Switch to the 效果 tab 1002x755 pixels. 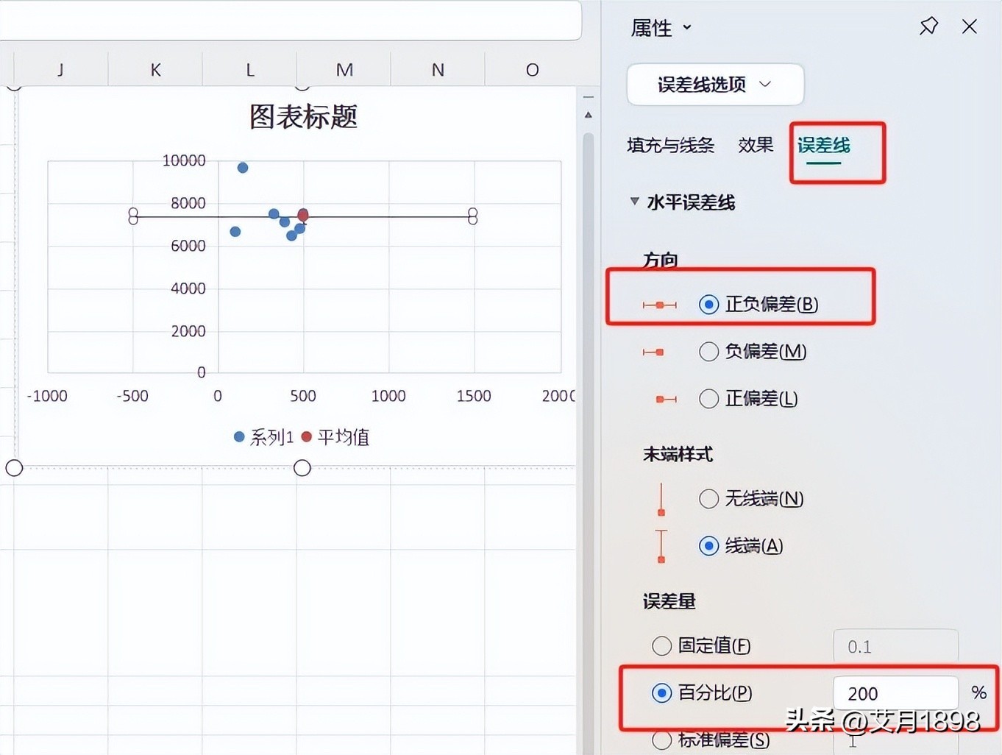point(756,145)
